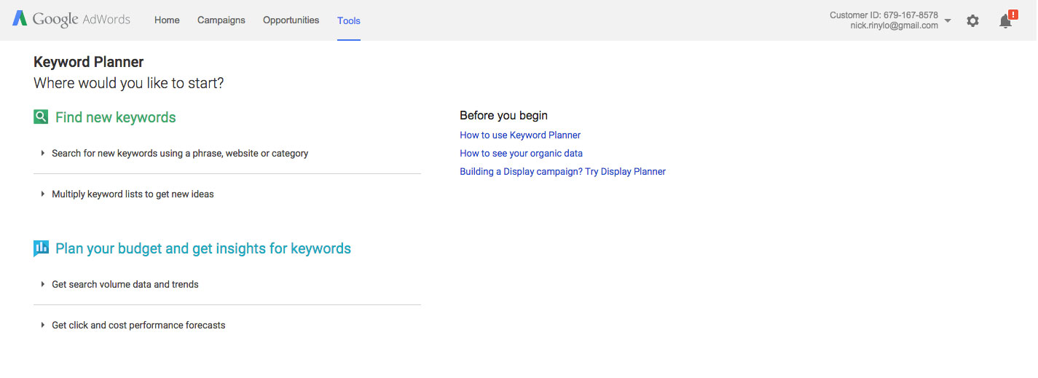Click the green Find new keywords magnifier icon

point(41,117)
